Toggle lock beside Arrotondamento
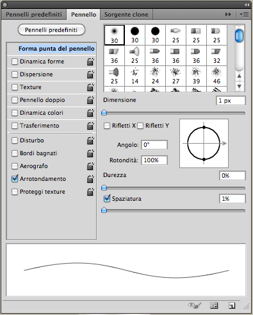The image size is (253, 315). 90,179
